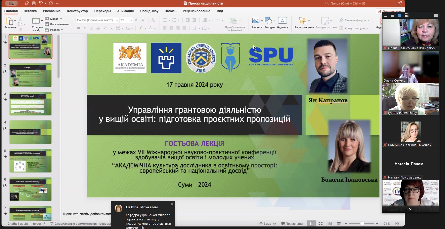Toggle italic К formatting
The image size is (445, 229).
tap(85, 28)
